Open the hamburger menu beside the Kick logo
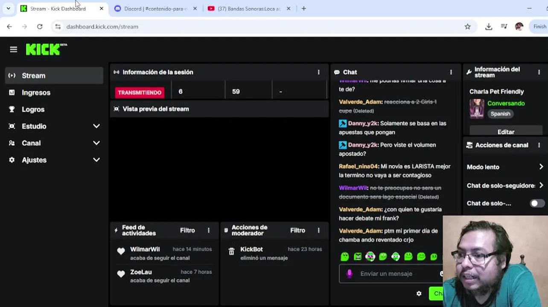 point(13,49)
